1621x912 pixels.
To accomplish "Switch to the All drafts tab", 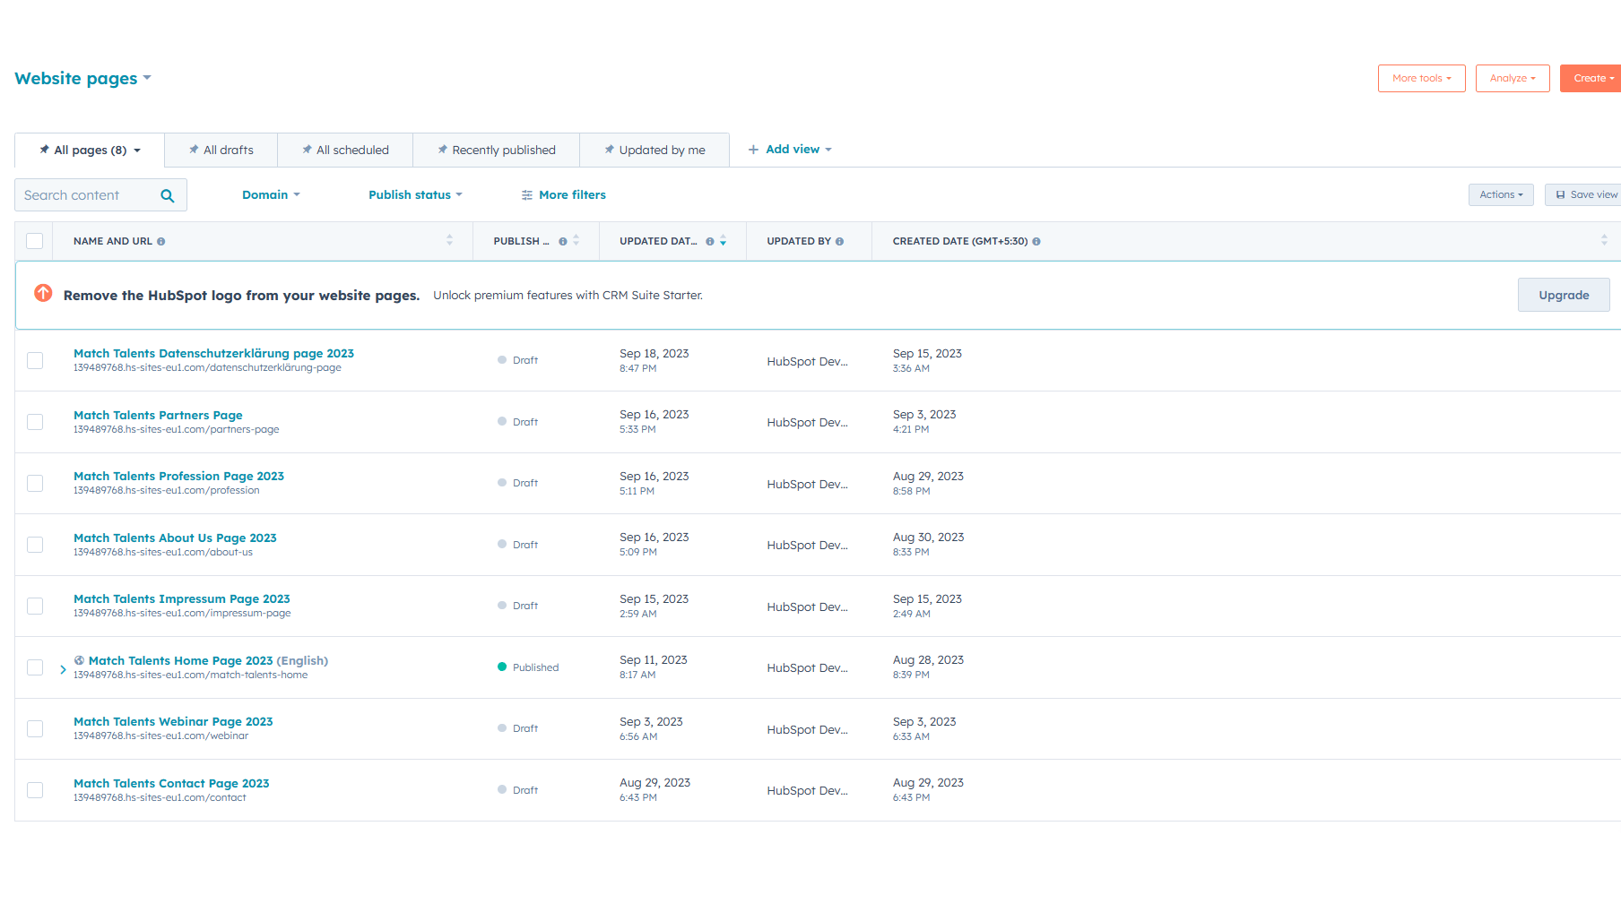I will (x=221, y=150).
